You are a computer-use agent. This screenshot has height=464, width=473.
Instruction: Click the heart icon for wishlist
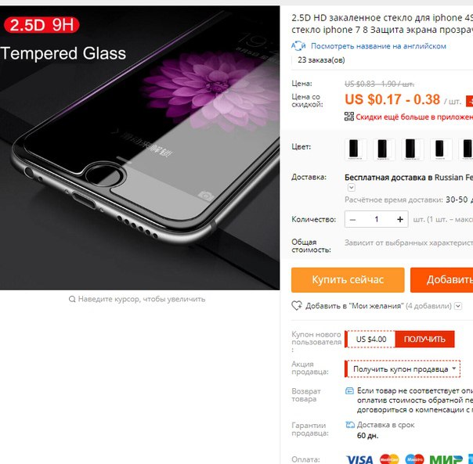tap(297, 305)
